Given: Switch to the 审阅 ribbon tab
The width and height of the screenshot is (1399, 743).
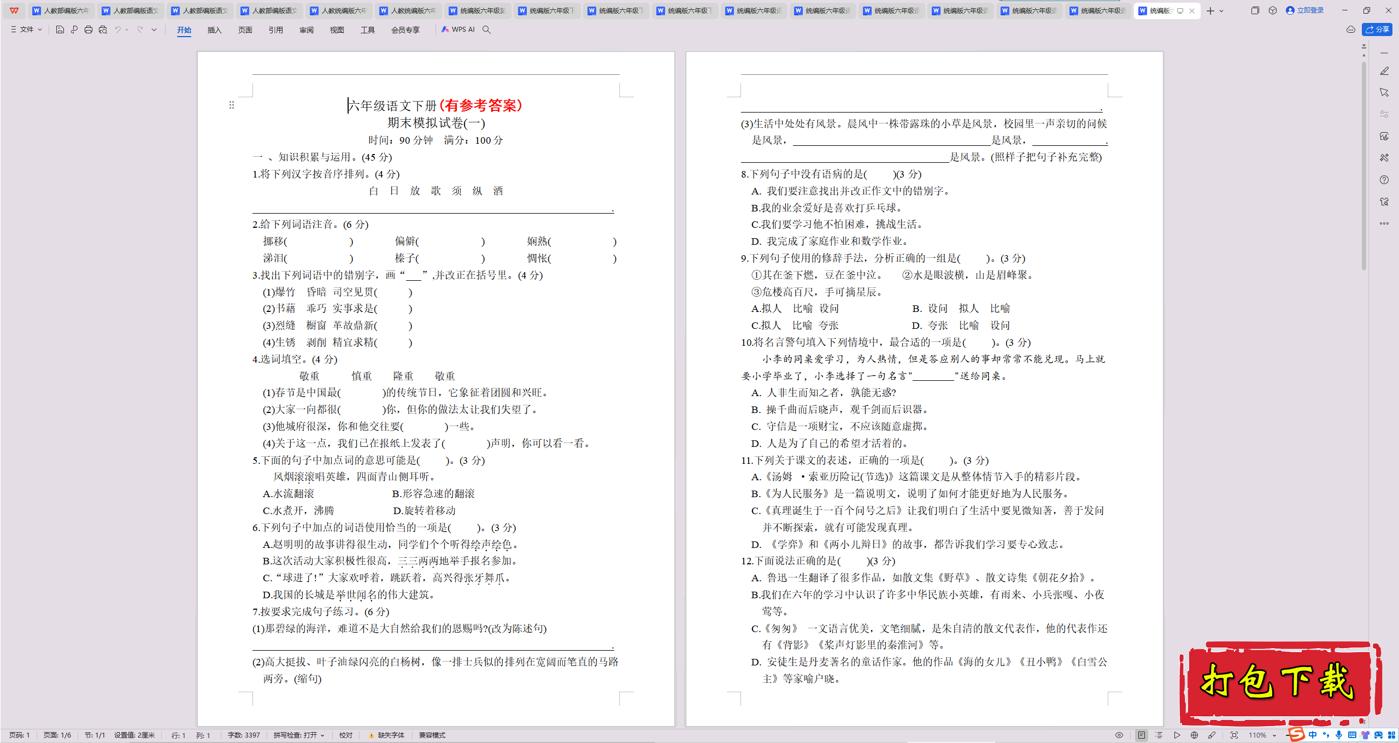Looking at the screenshot, I should 307,30.
